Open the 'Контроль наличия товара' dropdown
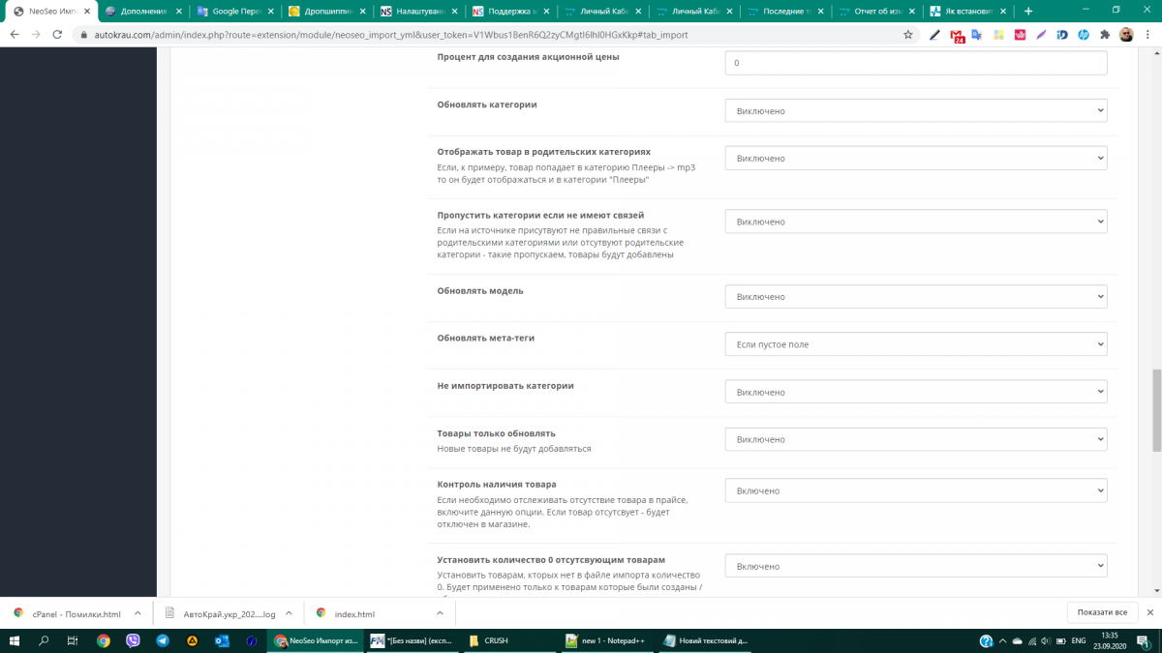The height and width of the screenshot is (653, 1162). pyautogui.click(x=915, y=490)
